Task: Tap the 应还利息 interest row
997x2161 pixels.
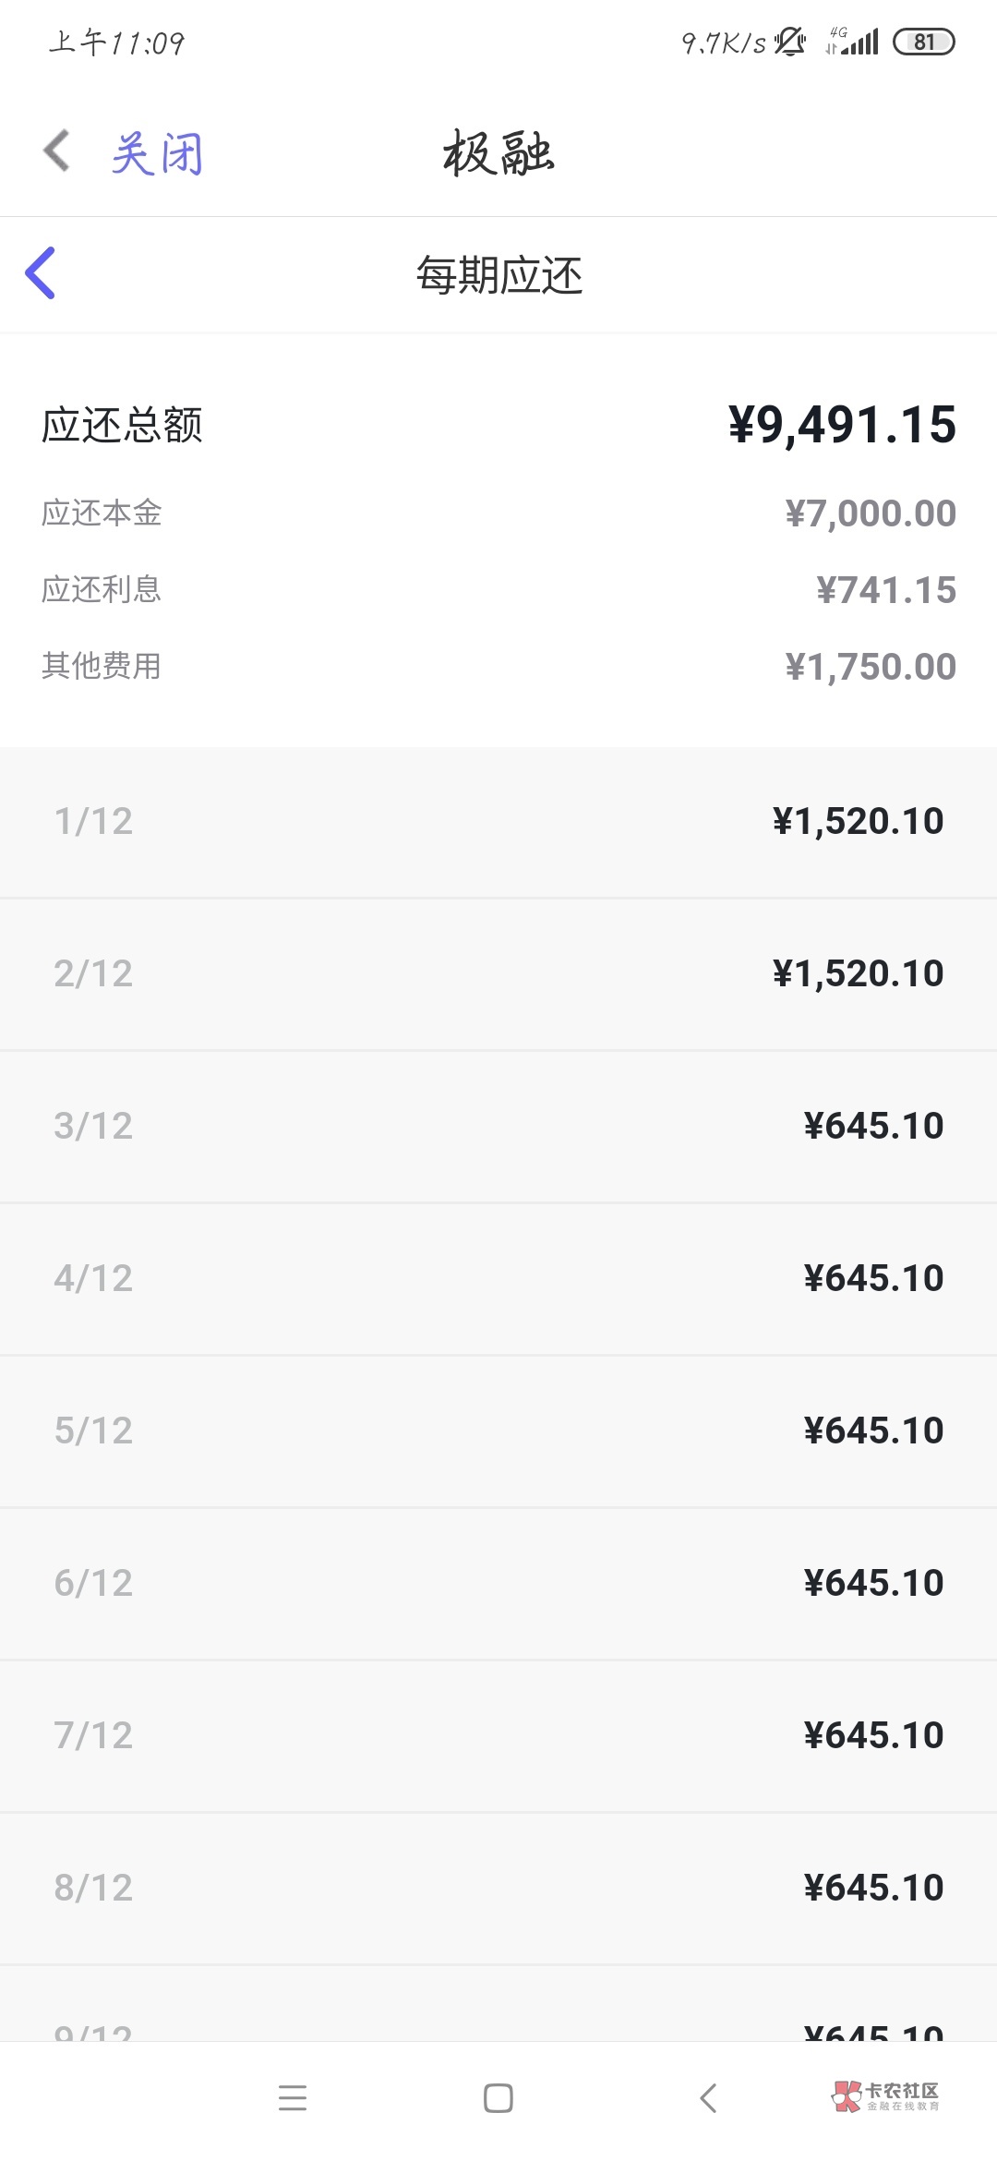Action: (x=498, y=590)
